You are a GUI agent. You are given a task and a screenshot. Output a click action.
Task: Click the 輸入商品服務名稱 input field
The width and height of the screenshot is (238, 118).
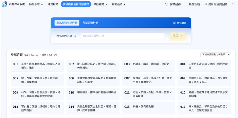pos(123,36)
